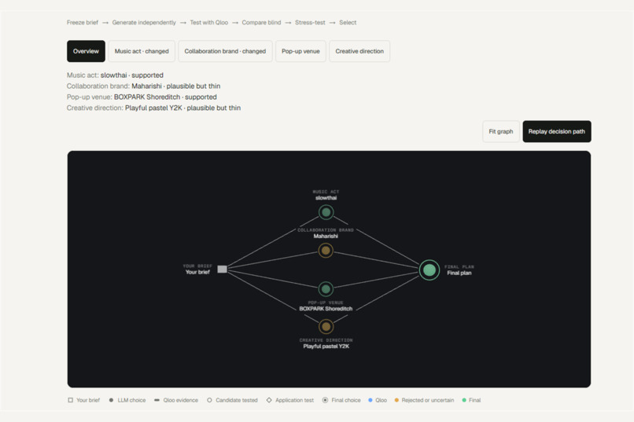
Task: Click the 'Final plan' graph label
Action: click(459, 273)
